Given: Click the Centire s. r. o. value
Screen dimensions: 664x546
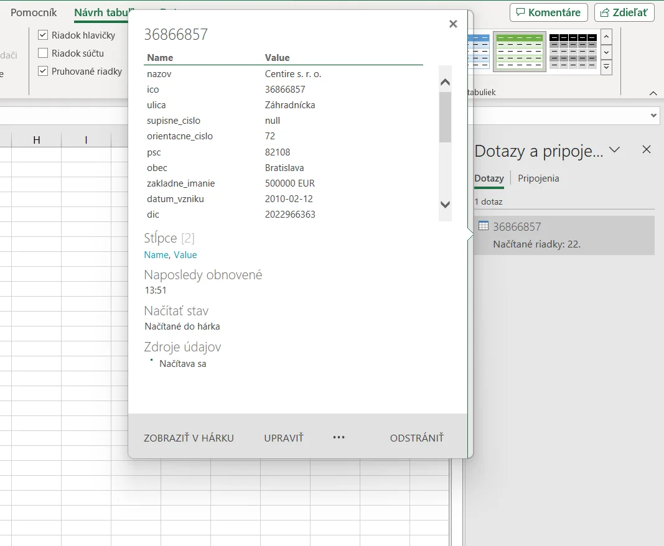Looking at the screenshot, I should pos(293,74).
